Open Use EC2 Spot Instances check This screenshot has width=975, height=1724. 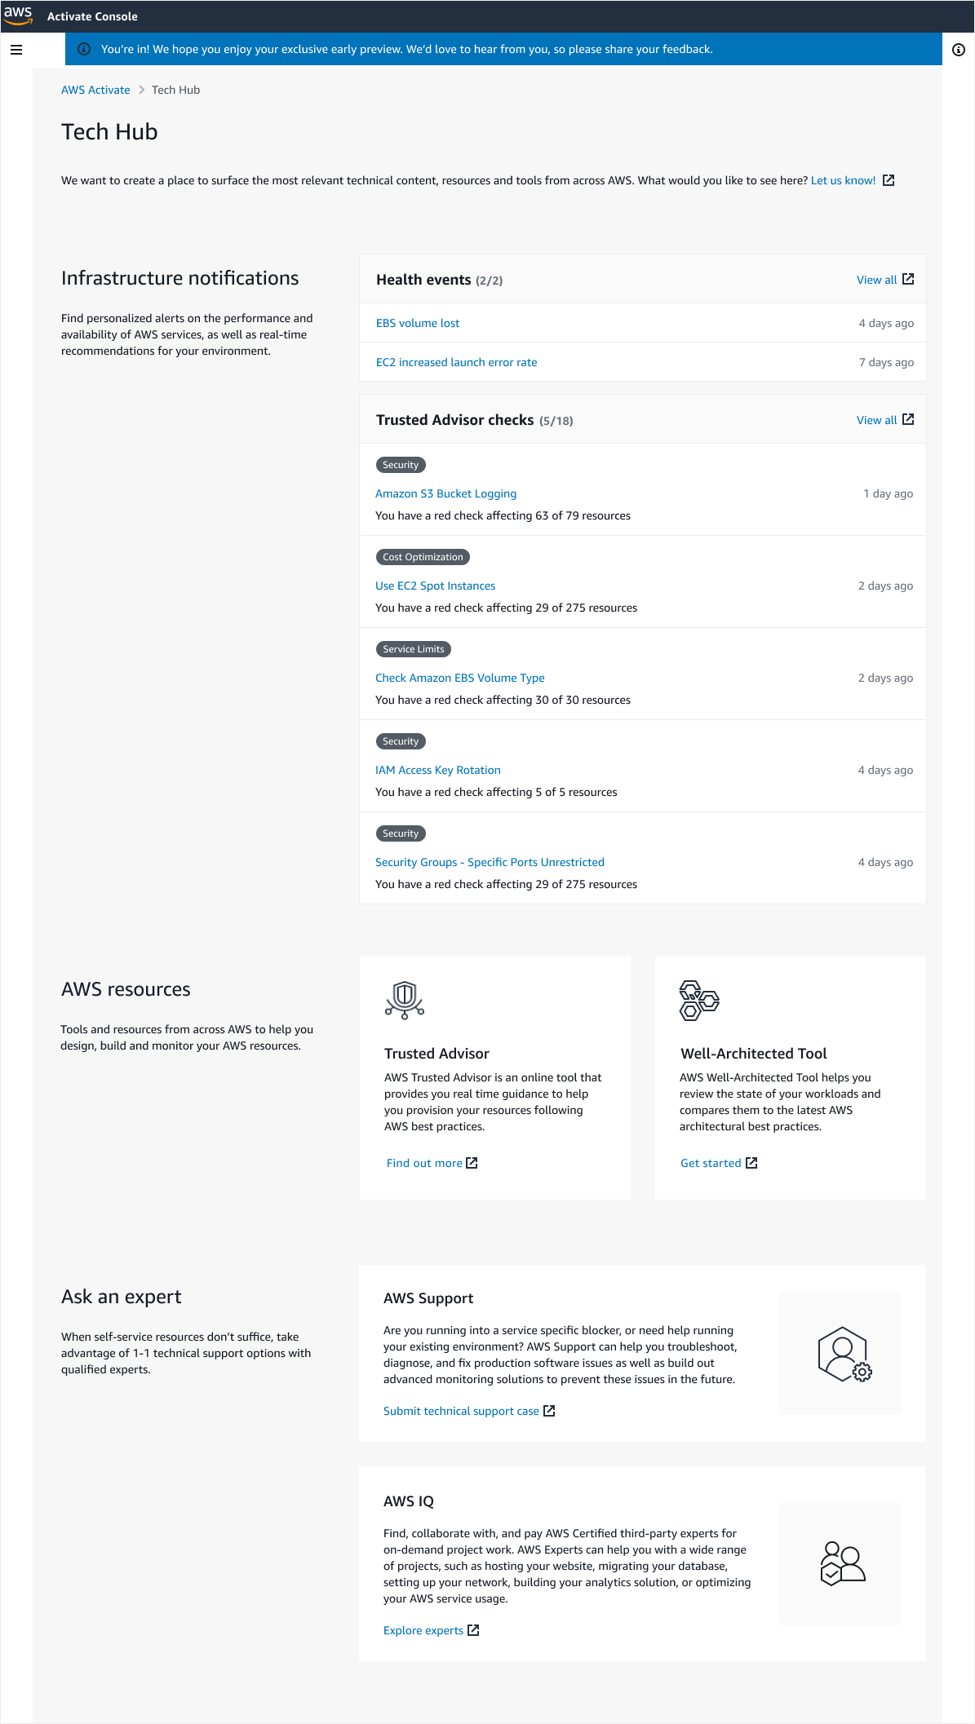(x=435, y=586)
